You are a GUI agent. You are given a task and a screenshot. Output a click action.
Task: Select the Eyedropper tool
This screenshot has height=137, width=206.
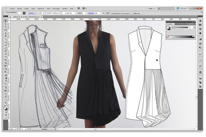pyautogui.click(x=5, y=81)
